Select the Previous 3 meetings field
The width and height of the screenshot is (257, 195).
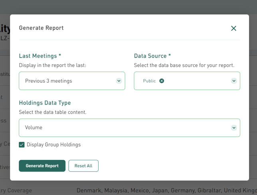coord(72,81)
